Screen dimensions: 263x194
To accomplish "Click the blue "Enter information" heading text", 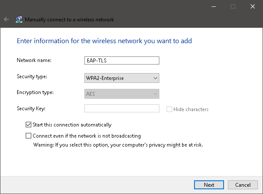I will pos(104,41).
